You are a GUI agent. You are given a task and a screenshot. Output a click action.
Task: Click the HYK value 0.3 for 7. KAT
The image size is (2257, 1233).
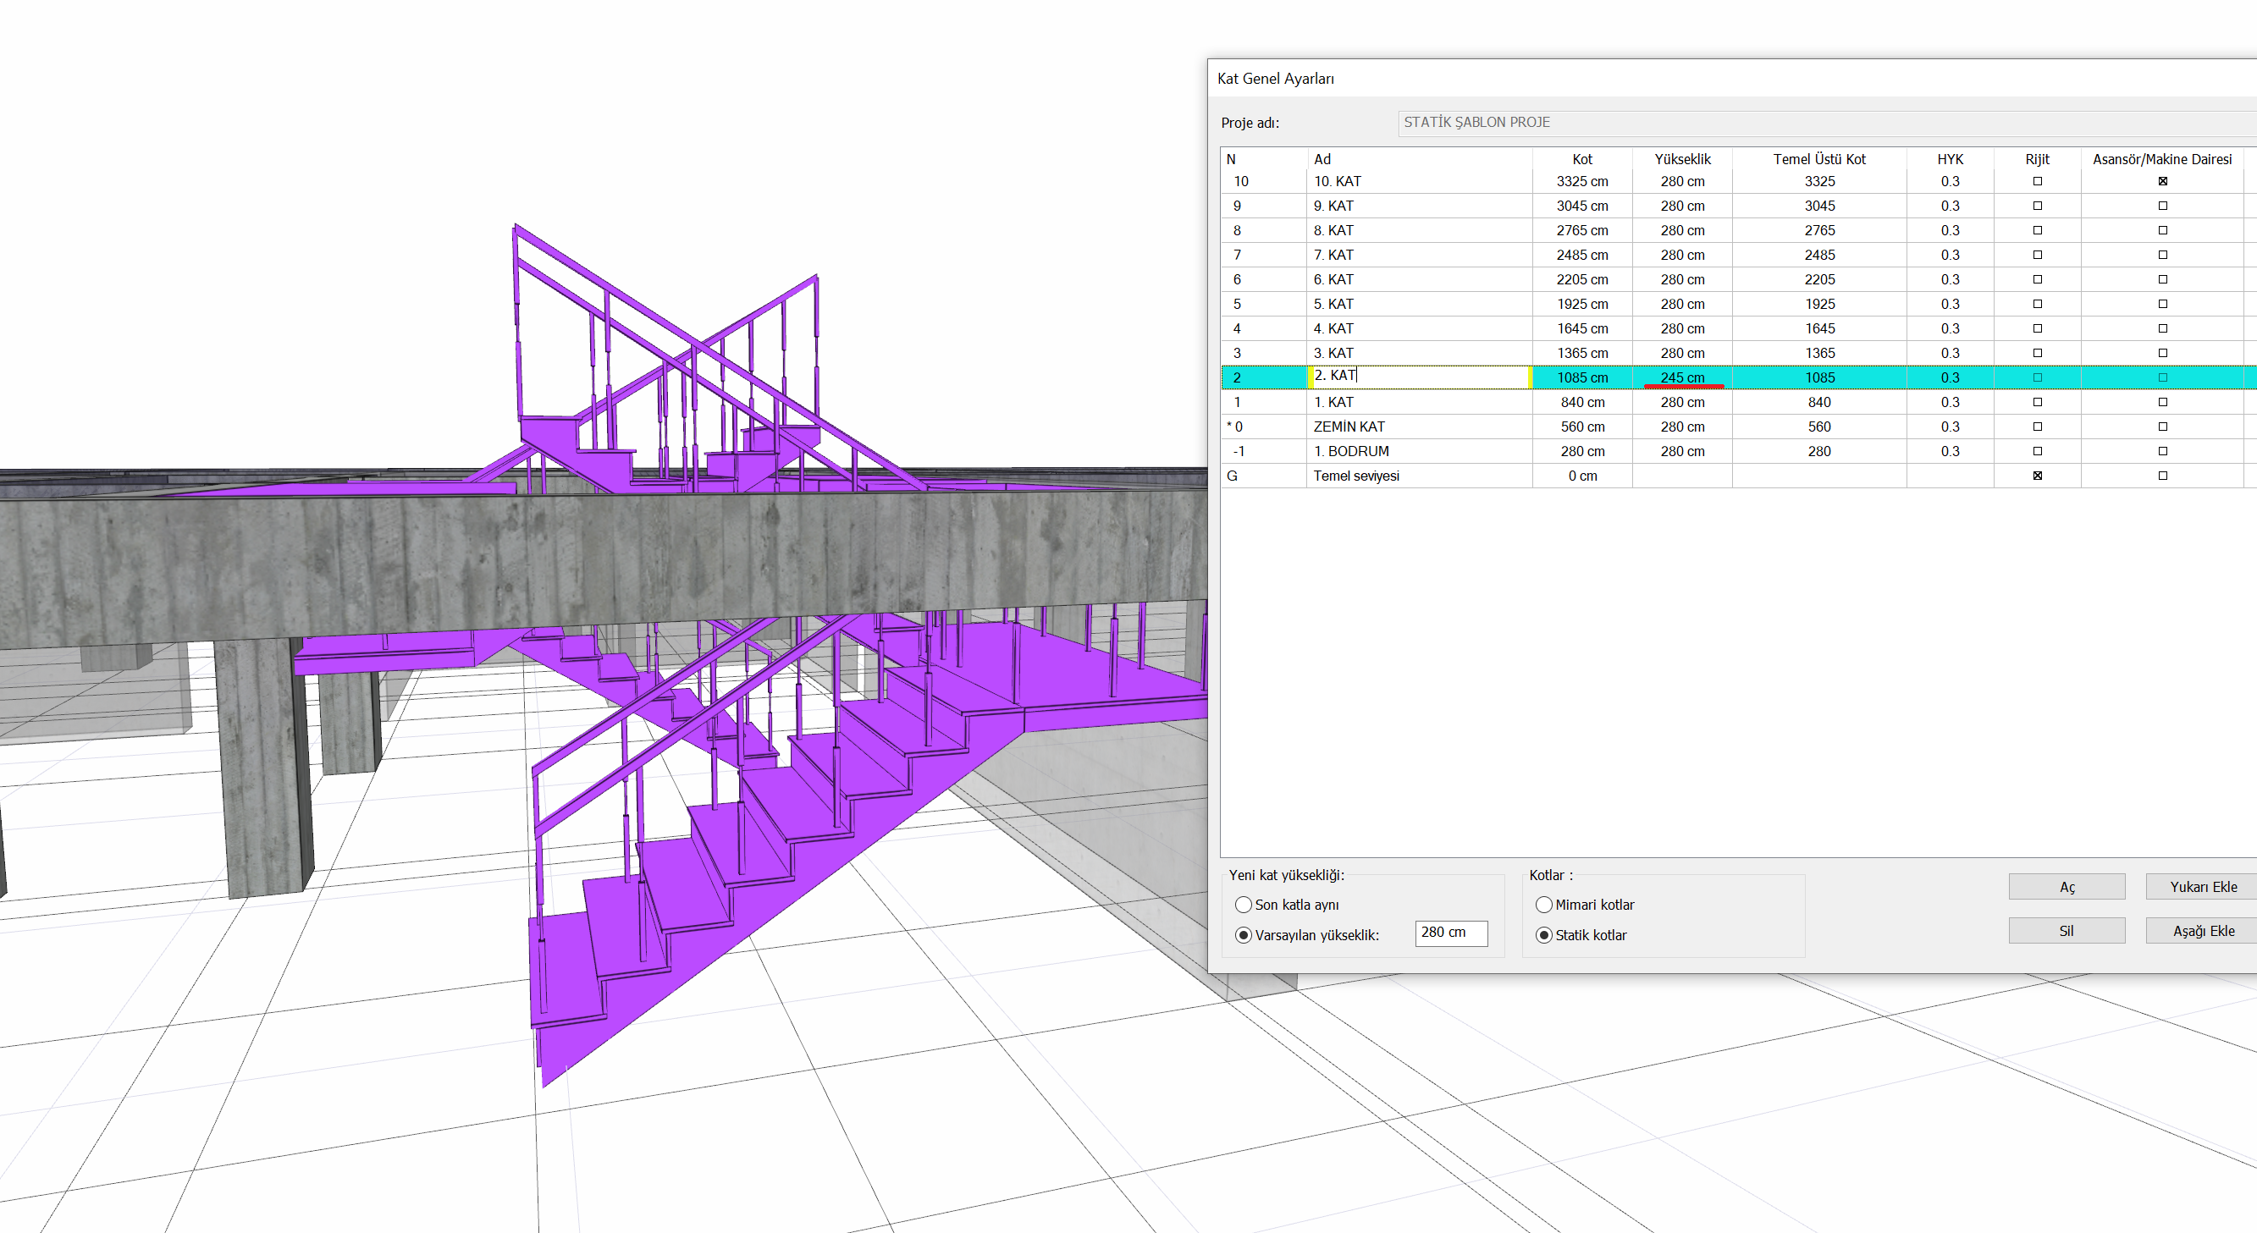point(1950,255)
